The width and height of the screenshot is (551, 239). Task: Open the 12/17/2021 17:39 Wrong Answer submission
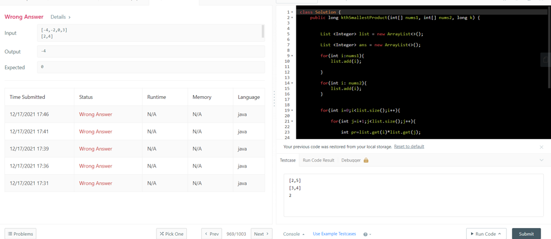coord(95,148)
